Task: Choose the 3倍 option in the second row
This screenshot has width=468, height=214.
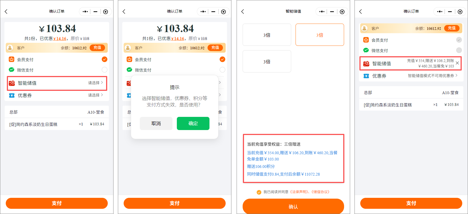Action: pyautogui.click(x=267, y=61)
